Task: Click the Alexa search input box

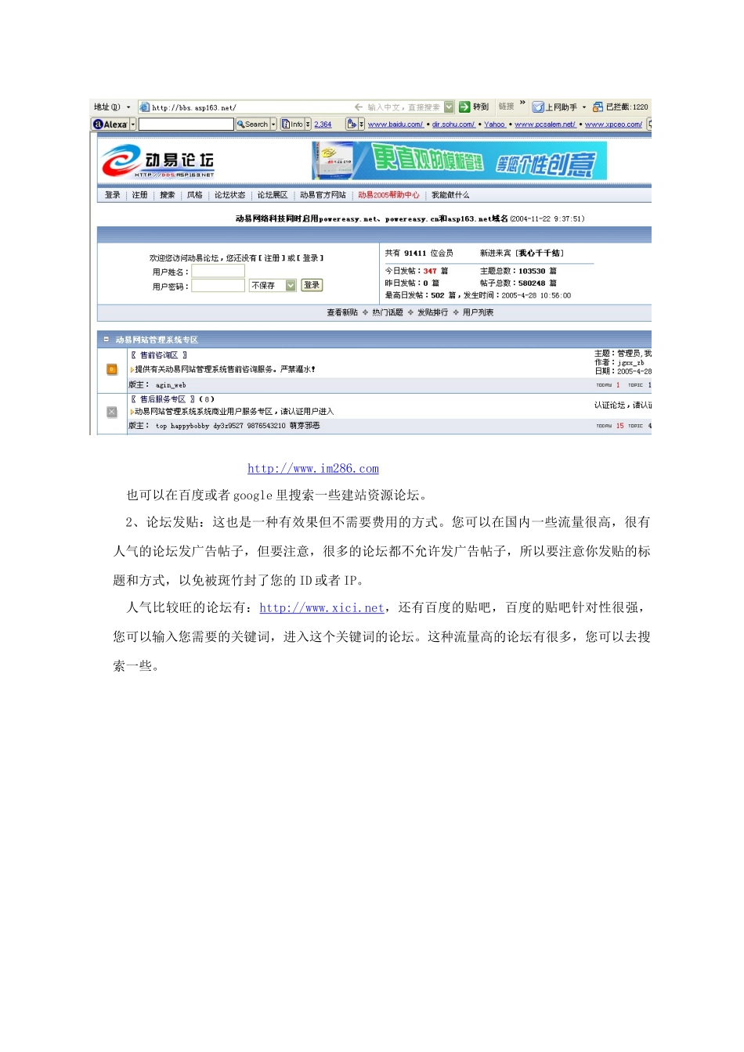Action: (x=186, y=124)
